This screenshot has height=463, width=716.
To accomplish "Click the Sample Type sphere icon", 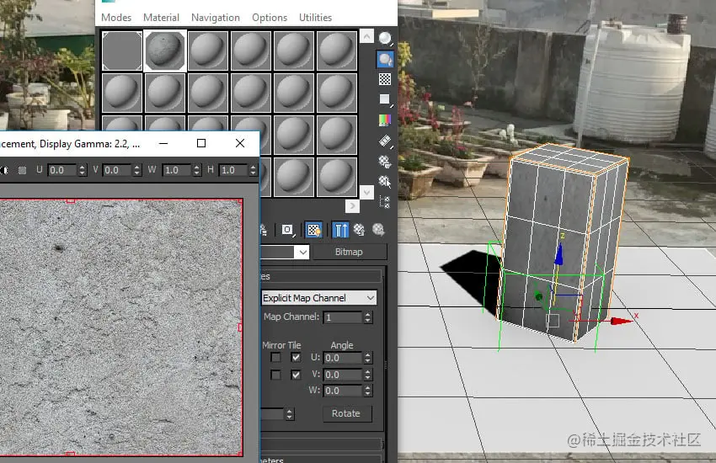I will 385,38.
